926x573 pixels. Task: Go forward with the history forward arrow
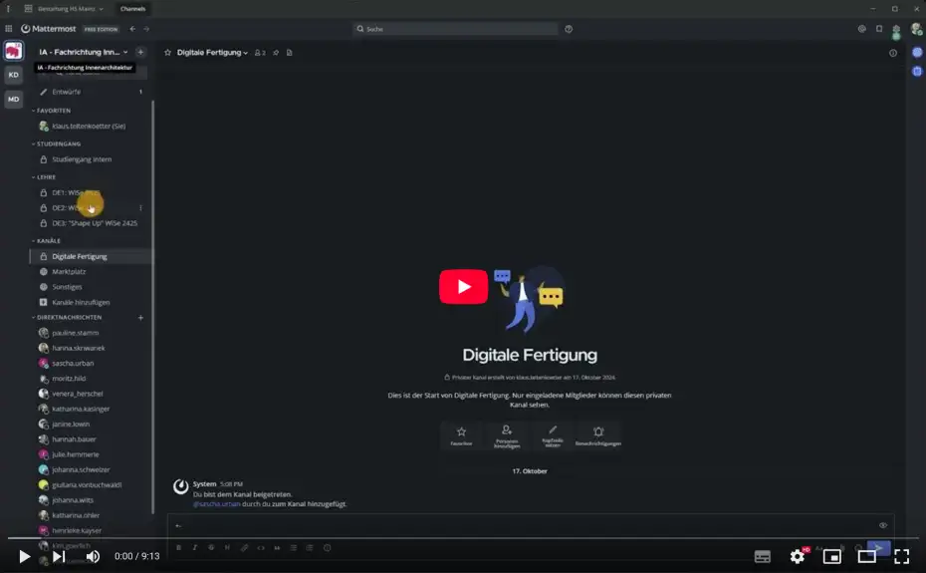click(x=146, y=28)
